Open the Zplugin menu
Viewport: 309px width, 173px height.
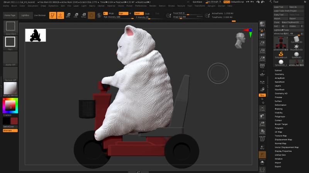pyautogui.click(x=211, y=6)
